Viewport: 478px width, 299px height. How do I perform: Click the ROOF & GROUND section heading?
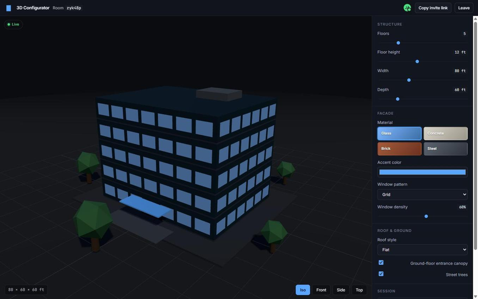pos(394,231)
